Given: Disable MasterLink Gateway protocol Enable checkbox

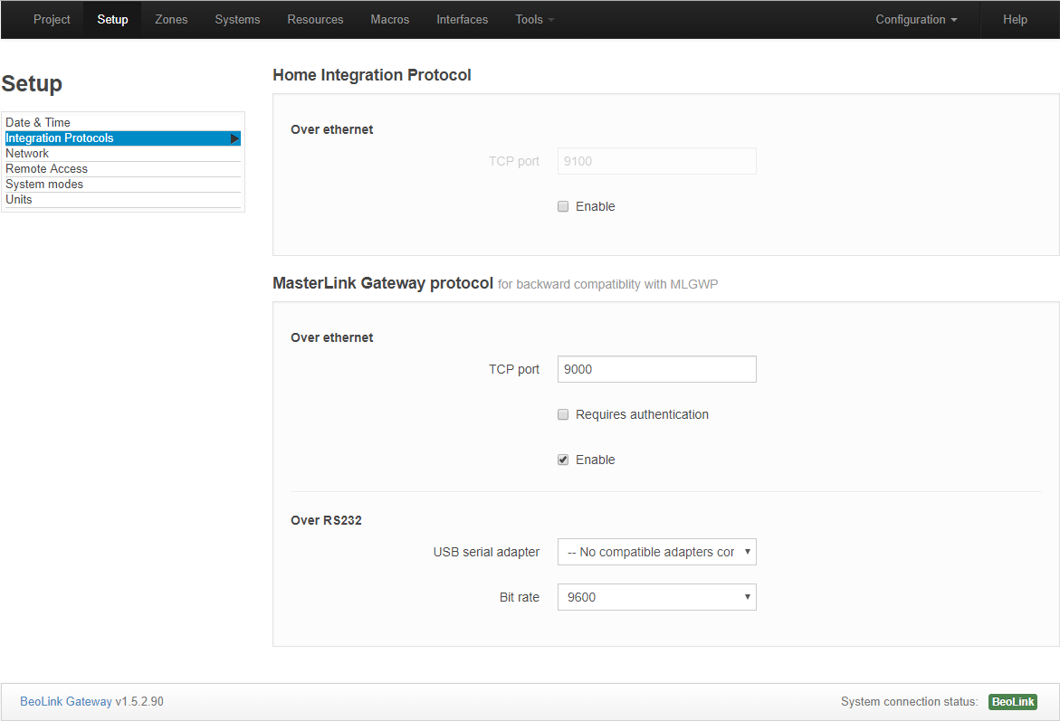Looking at the screenshot, I should tap(563, 460).
